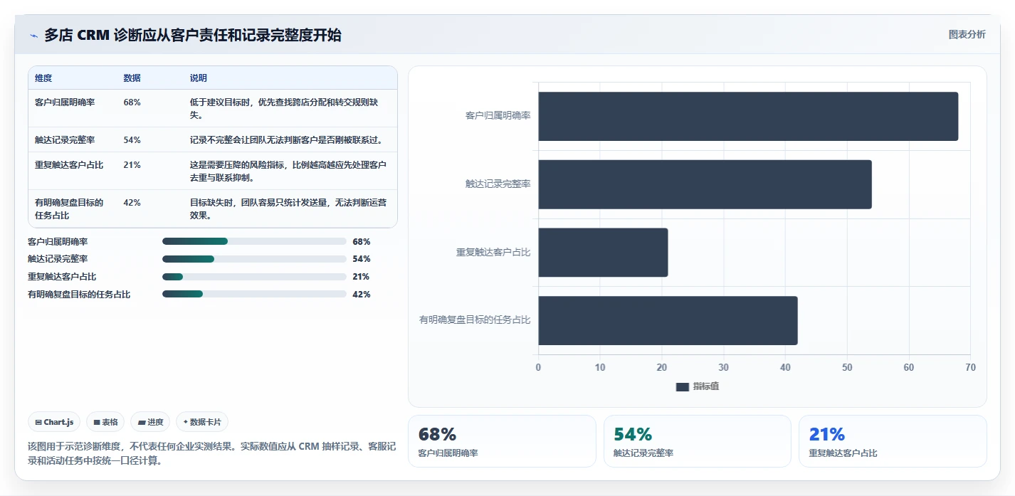Click the 有明确复盘目标的任务占比 table cell
The image size is (1015, 496).
[69, 209]
